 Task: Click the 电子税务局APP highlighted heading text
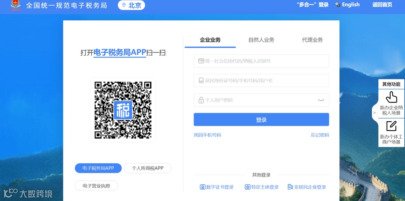(x=120, y=52)
